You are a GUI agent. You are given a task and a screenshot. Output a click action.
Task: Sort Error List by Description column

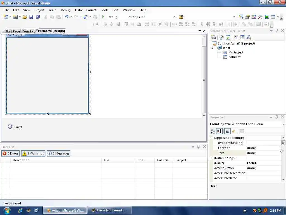click(x=56, y=160)
